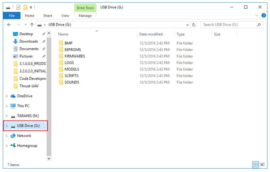Image resolution: width=270 pixels, height=172 pixels.
Task: Open the File menu
Action: point(11,15)
